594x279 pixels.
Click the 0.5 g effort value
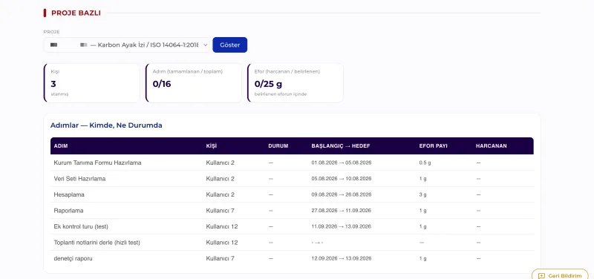coord(425,163)
